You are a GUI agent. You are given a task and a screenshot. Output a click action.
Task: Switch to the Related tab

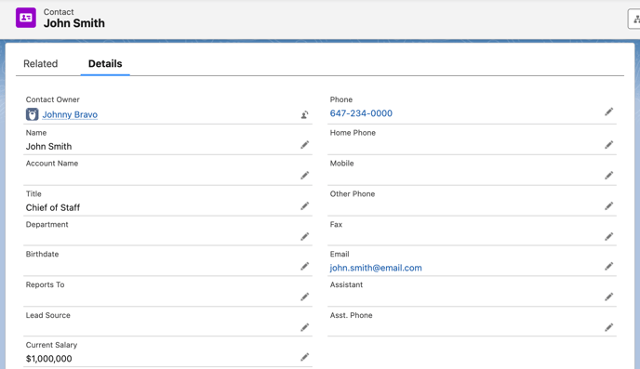click(40, 63)
